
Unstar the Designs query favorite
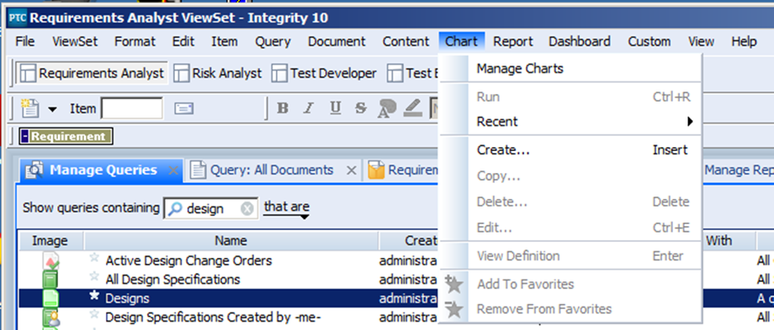(94, 296)
